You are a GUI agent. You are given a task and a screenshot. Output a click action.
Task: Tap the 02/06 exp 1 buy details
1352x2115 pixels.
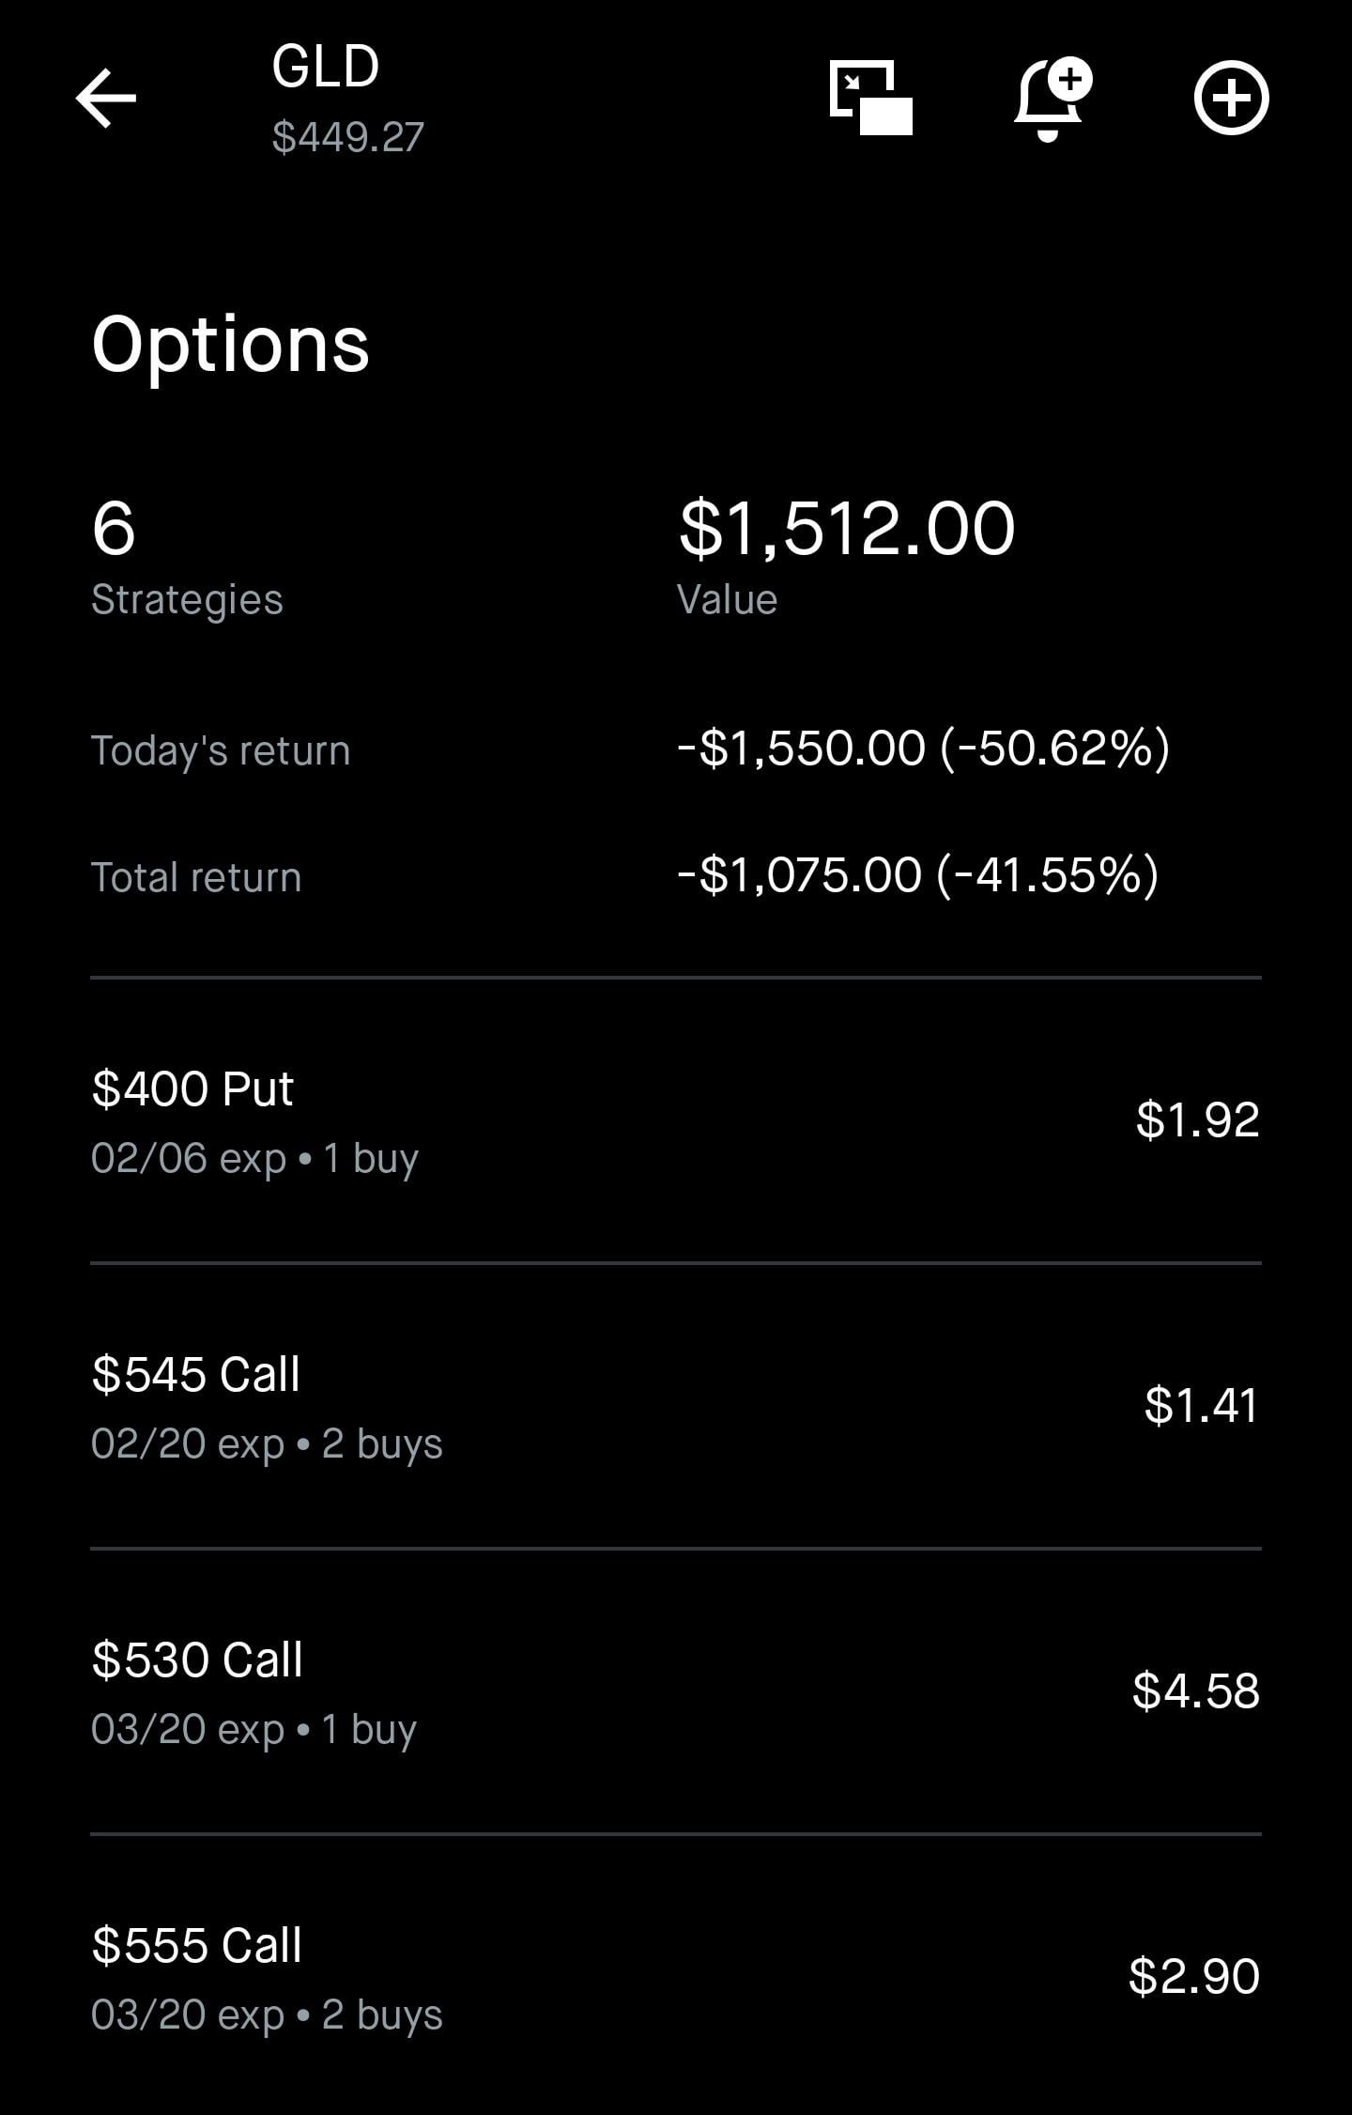coord(254,1159)
